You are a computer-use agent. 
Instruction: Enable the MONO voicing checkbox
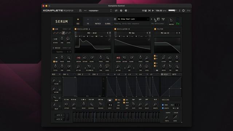tap(163, 105)
